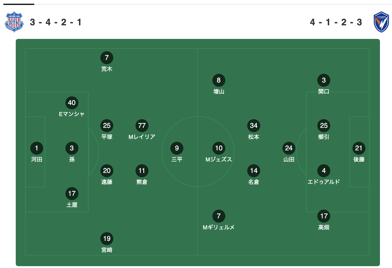The image size is (392, 268).
Task: Click the 3-4-2-1 formation label
Action: click(56, 22)
